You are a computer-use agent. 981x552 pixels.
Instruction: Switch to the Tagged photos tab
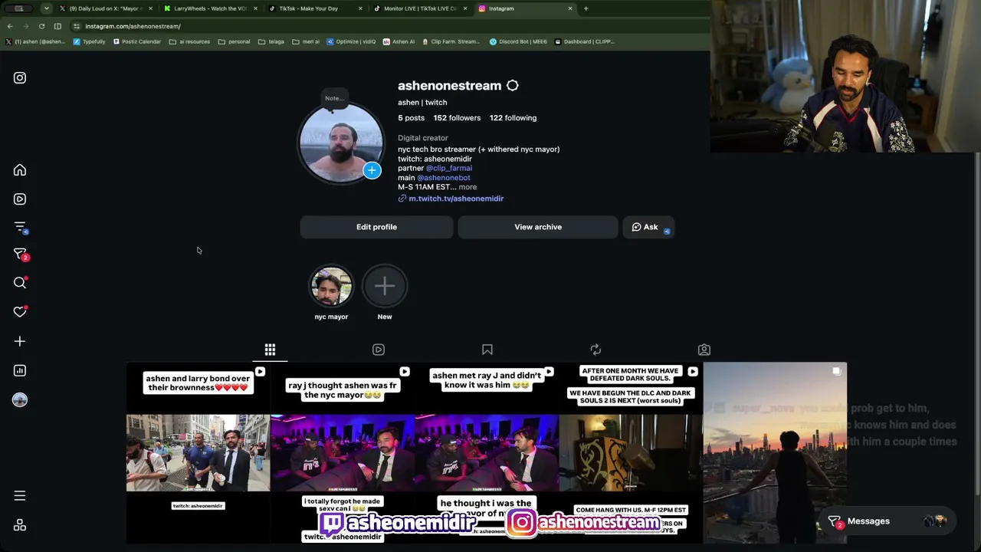[704, 350]
